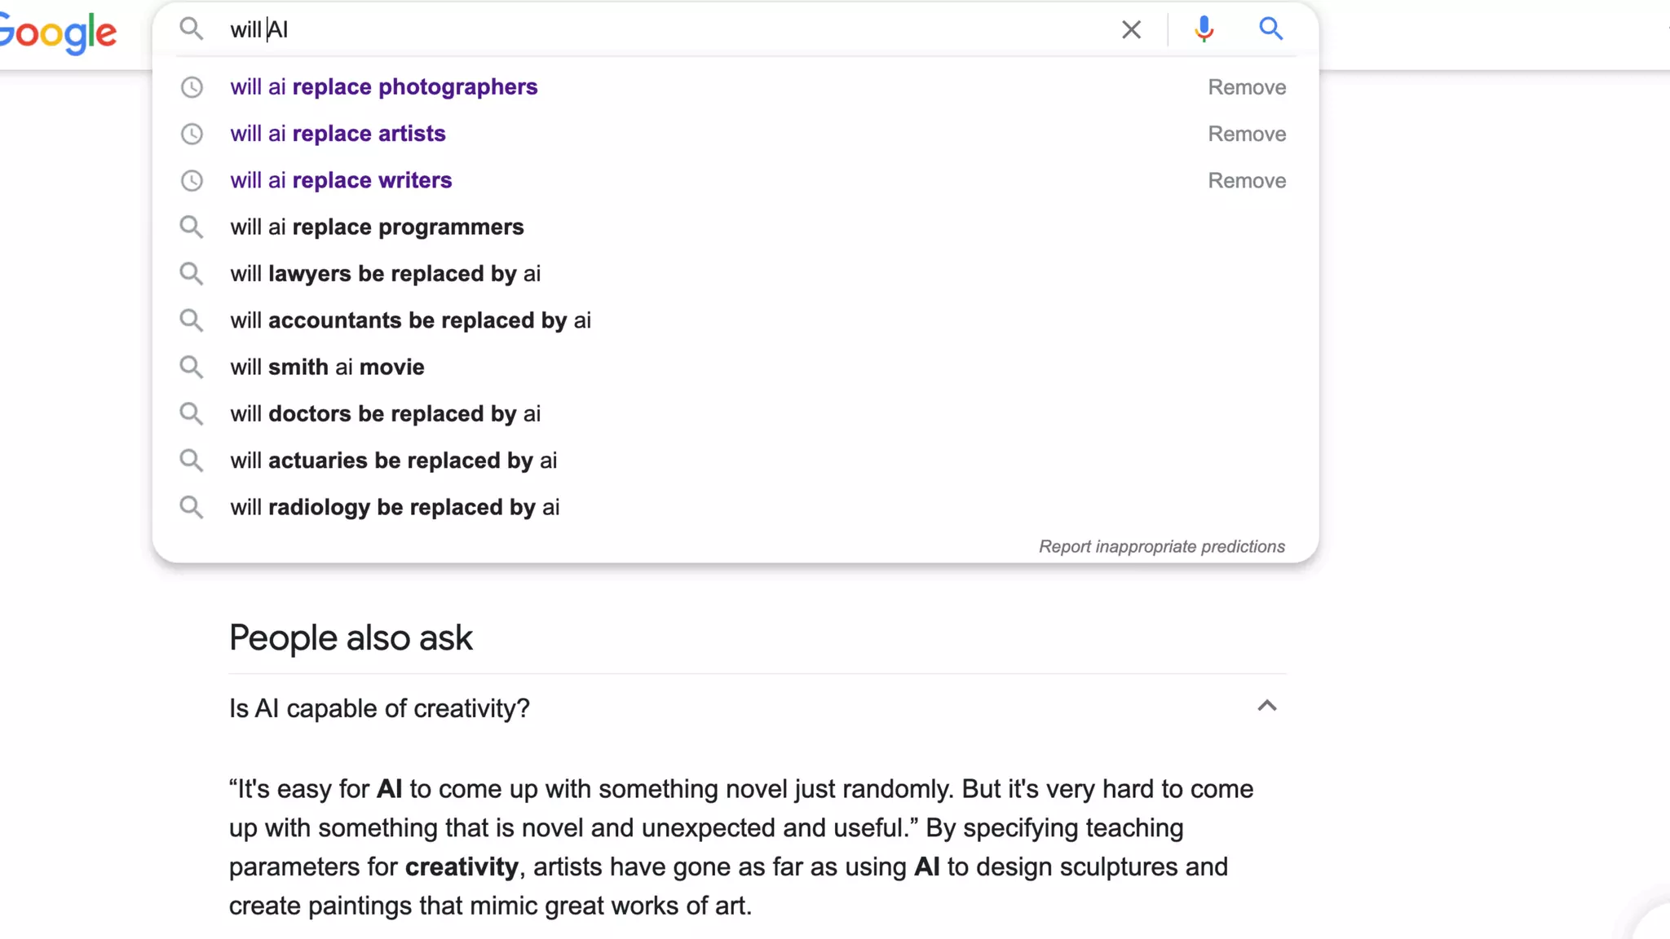Click the Google logo
This screenshot has height=939, width=1670.
(59, 33)
